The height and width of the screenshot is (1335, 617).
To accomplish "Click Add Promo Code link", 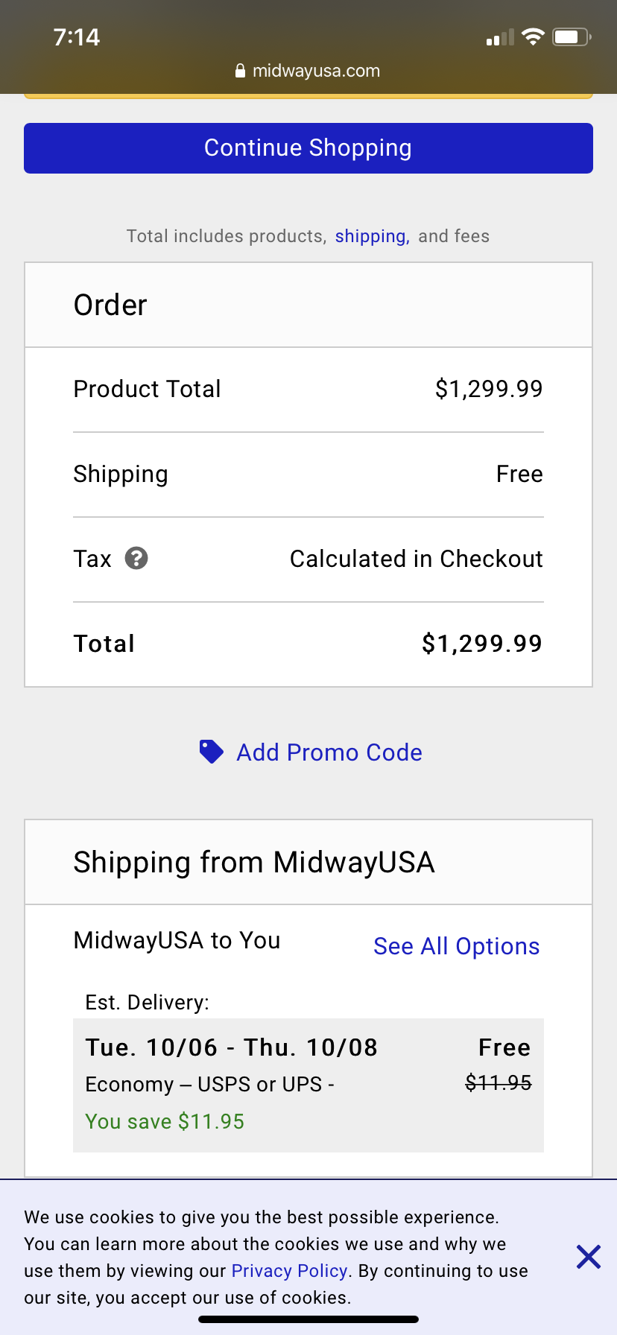I will pyautogui.click(x=329, y=752).
